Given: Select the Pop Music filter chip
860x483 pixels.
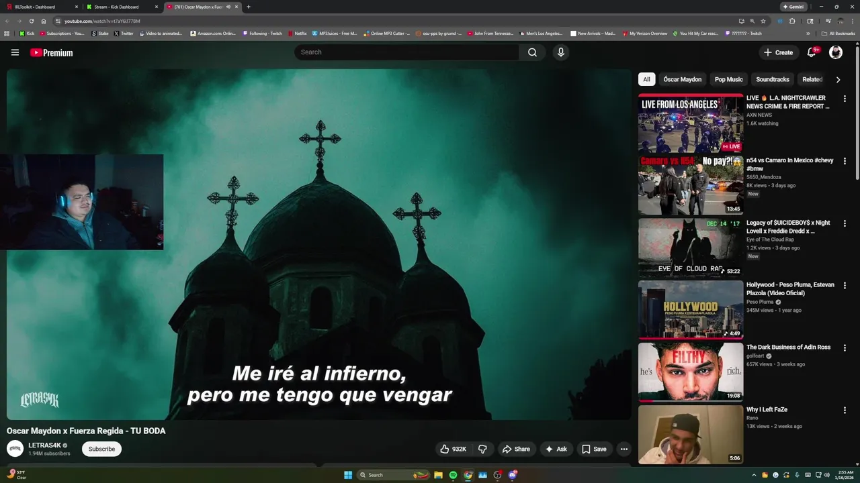Looking at the screenshot, I should click(729, 79).
